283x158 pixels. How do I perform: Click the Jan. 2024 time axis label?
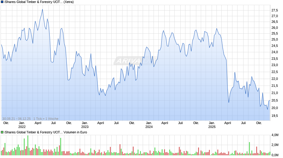click(x=149, y=125)
